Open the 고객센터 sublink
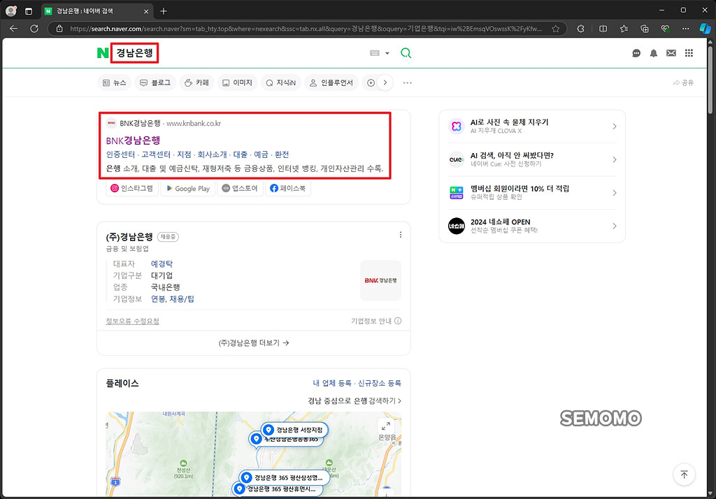Screen dimensions: 716x499 pyautogui.click(x=156, y=154)
